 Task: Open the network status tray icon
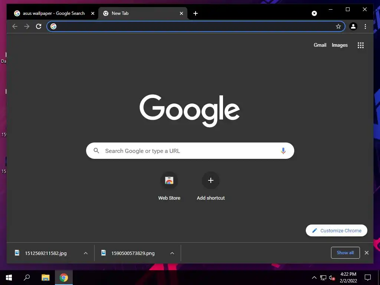pyautogui.click(x=323, y=278)
